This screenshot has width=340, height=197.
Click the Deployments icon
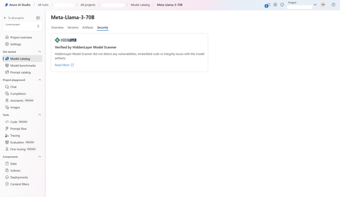[7, 177]
